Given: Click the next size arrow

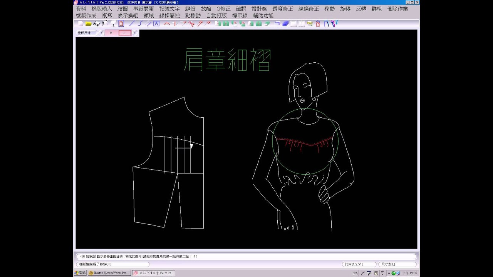Looking at the screenshot, I should 134,33.
